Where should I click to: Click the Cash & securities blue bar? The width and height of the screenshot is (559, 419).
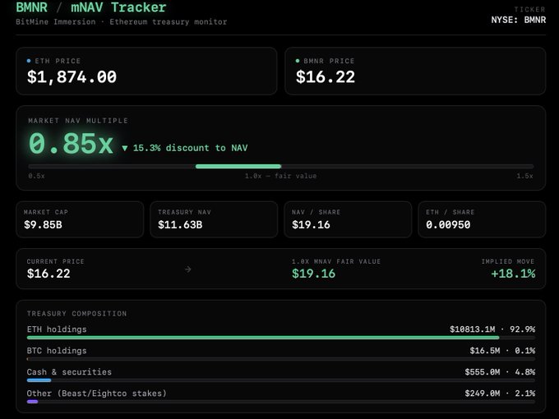click(x=39, y=380)
